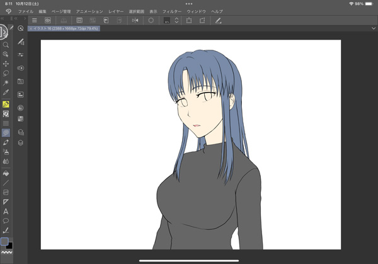
Task: Open the hamburger menu in command bar
Action: [34, 21]
